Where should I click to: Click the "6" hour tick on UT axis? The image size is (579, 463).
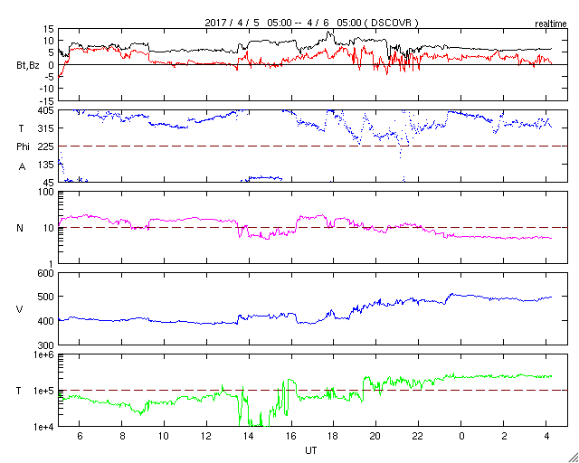coord(80,436)
